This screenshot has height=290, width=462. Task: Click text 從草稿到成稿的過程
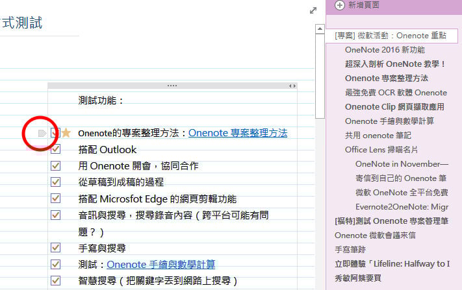[x=121, y=182]
